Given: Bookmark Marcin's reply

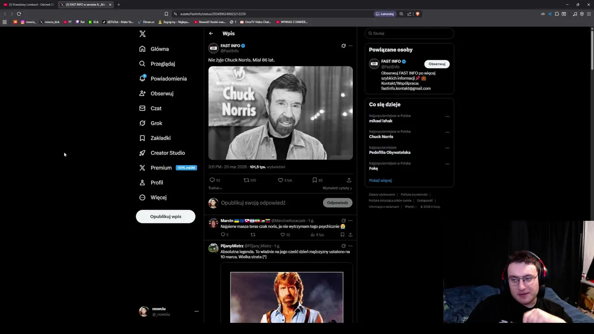Looking at the screenshot, I should [342, 235].
